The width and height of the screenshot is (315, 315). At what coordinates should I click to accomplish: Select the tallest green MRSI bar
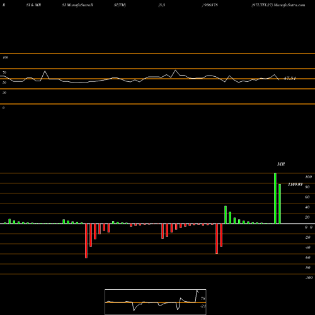275,198
